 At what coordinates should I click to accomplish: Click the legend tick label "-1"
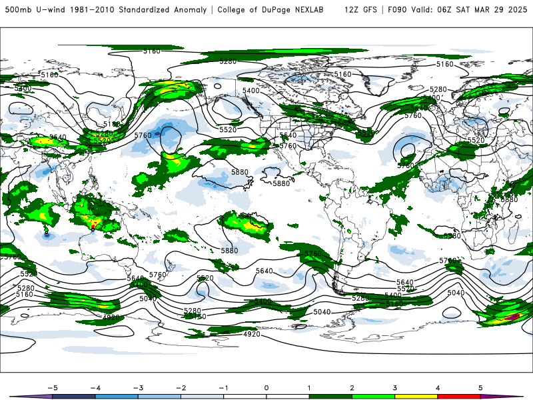[x=223, y=388]
